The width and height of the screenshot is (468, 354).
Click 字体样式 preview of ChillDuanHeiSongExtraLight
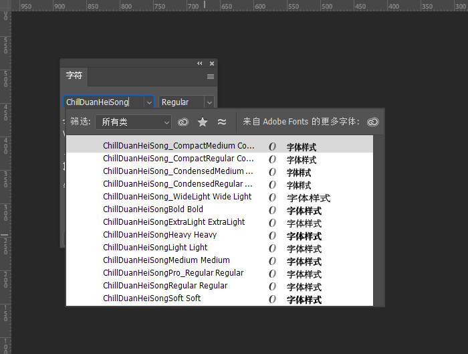304,224
